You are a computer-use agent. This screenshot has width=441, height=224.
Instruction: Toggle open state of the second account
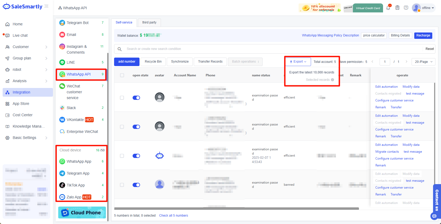pos(136,127)
